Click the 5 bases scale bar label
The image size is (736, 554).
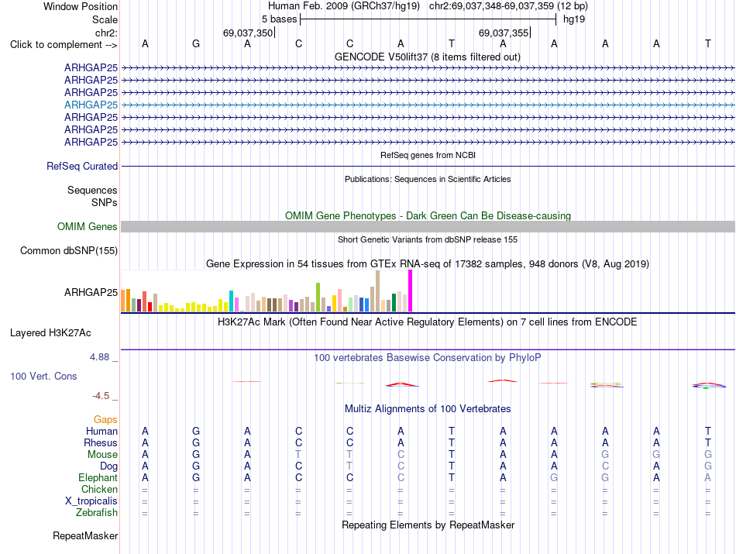[279, 19]
